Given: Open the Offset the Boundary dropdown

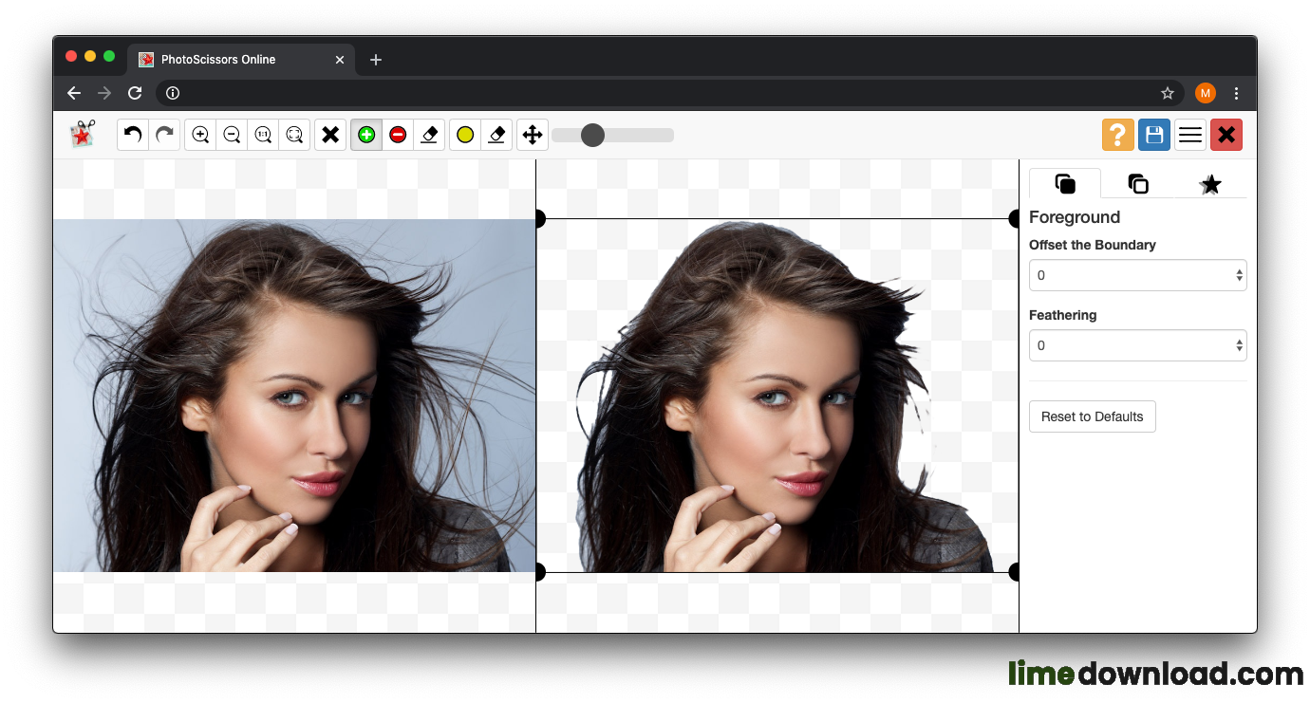Looking at the screenshot, I should [x=1137, y=275].
